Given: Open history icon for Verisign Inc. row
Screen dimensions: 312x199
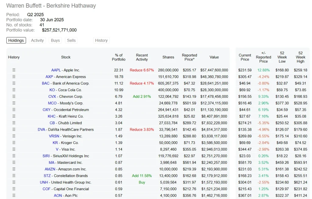Looking at the screenshot, I should 14,136.
